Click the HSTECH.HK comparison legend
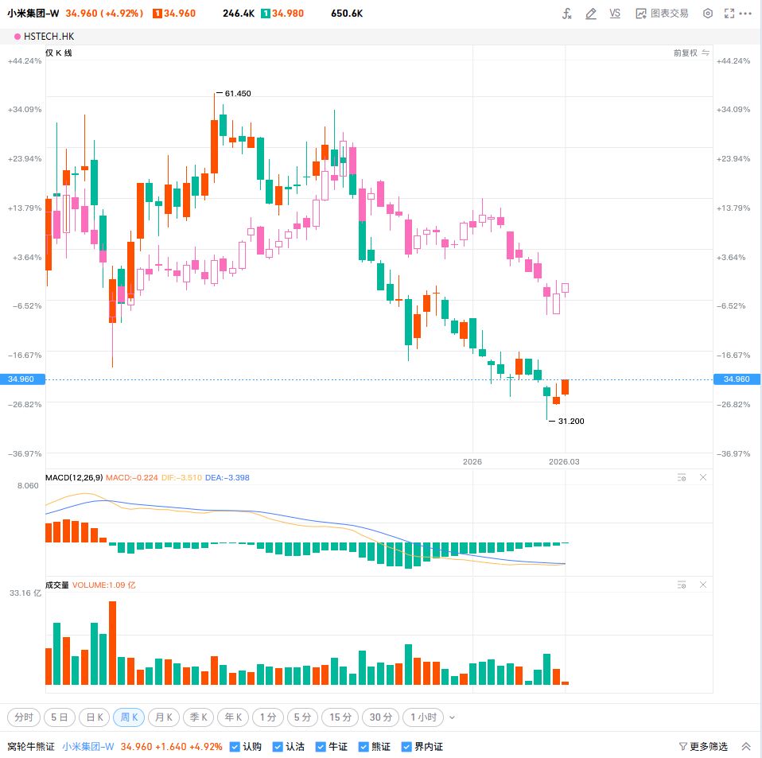This screenshot has height=758, width=762. point(49,37)
